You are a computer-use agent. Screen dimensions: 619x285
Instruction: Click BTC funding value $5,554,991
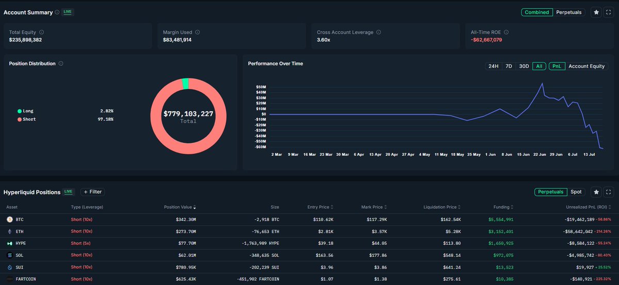coord(500,219)
